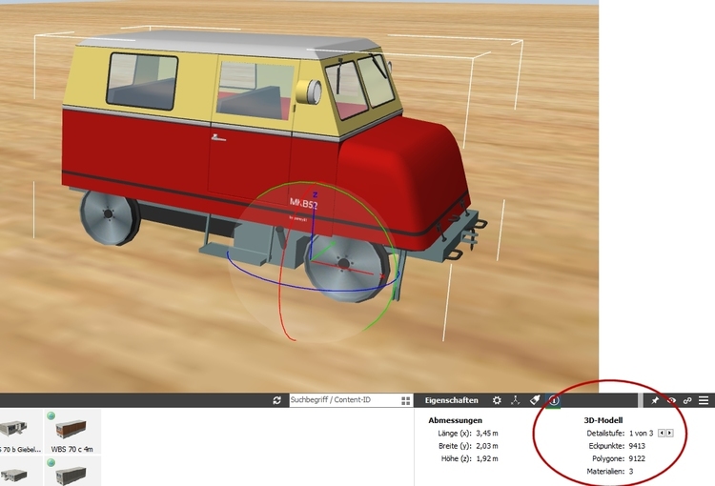Go to previous Detailstufe level arrow
The width and height of the screenshot is (715, 486).
click(662, 433)
